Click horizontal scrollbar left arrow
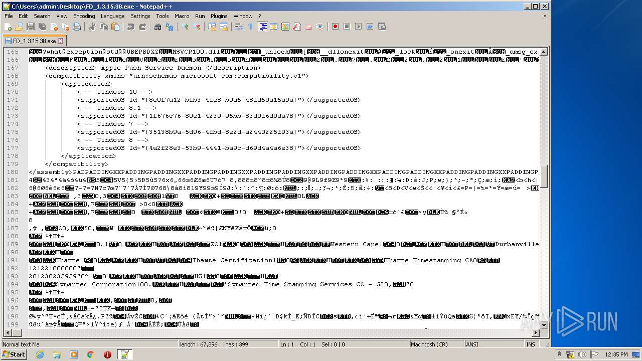 click(x=8, y=332)
